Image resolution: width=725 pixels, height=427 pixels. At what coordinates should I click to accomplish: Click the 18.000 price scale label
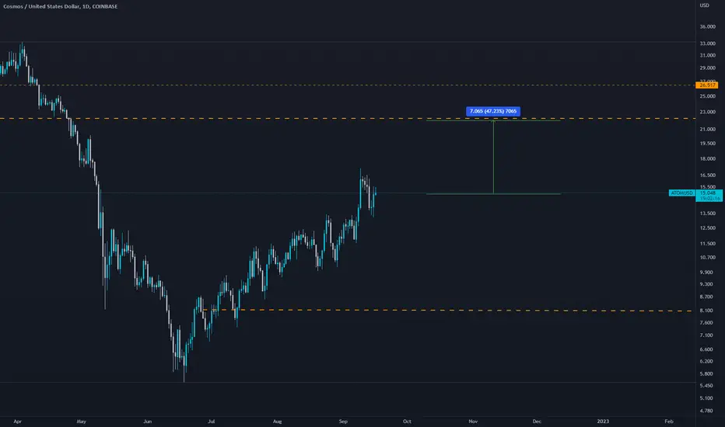[x=708, y=159]
